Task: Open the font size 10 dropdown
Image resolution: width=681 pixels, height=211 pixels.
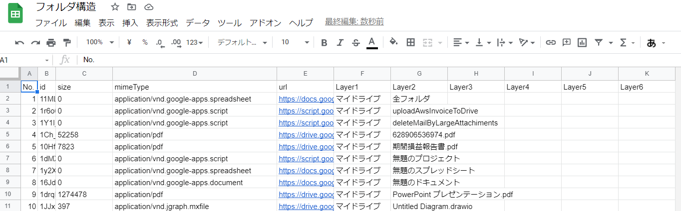Action: pos(295,42)
